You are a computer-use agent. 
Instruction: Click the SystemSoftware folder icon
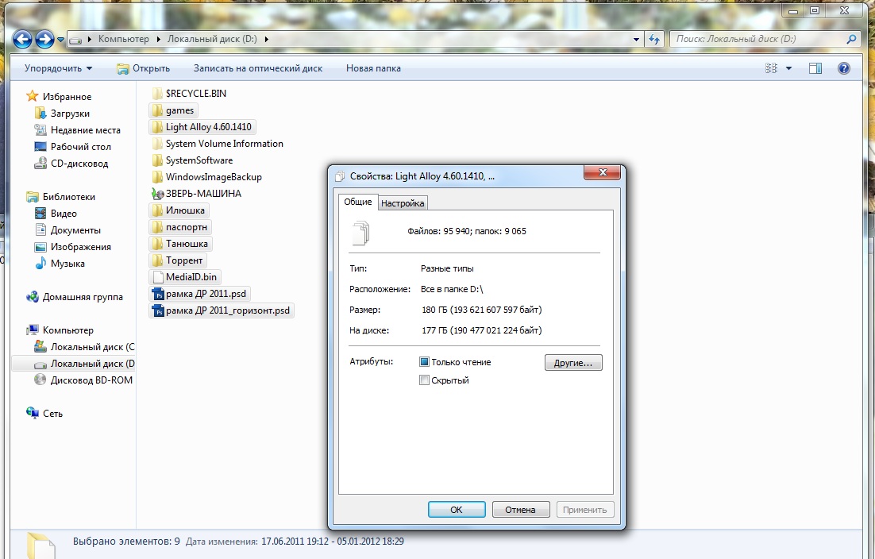tap(157, 160)
